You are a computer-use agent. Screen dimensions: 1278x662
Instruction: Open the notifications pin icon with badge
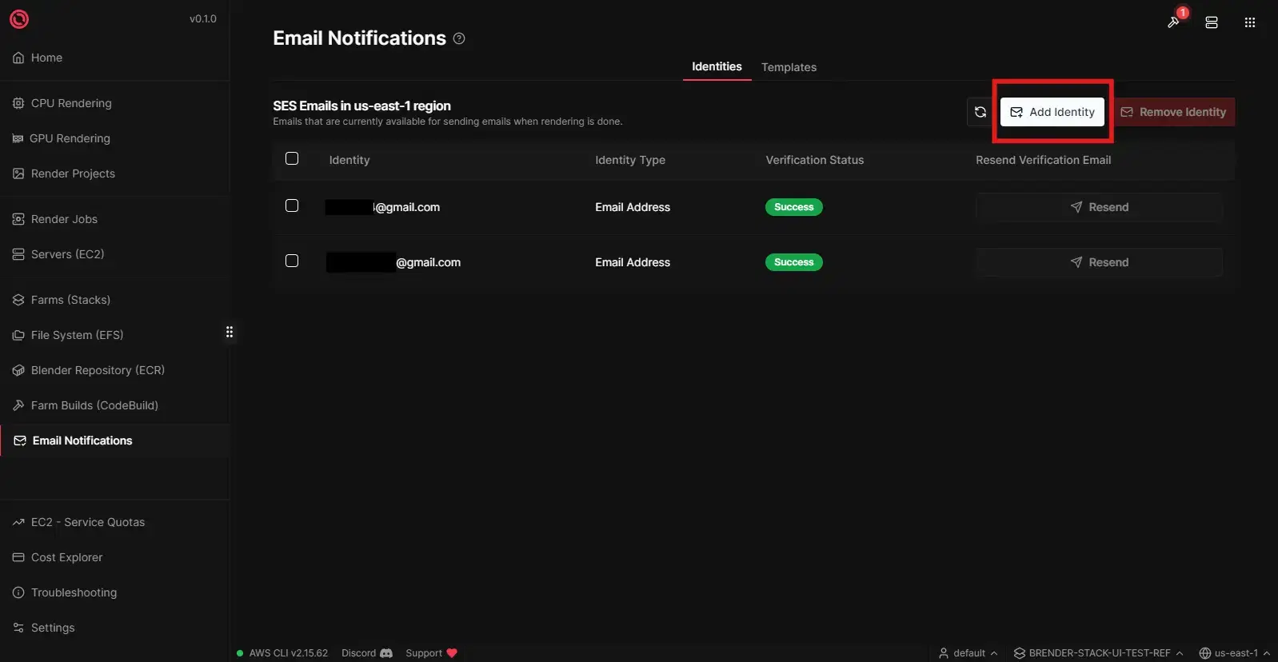pyautogui.click(x=1174, y=22)
